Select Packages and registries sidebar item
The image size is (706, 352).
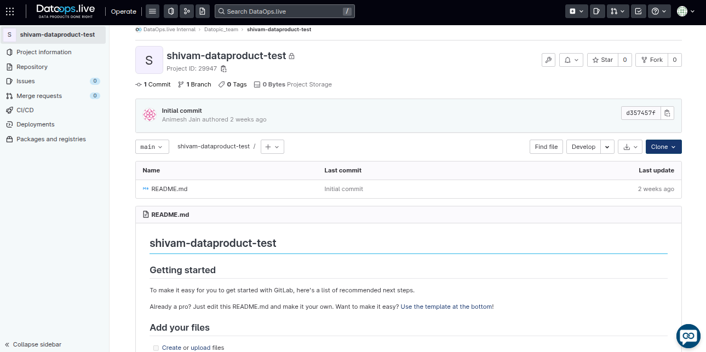coord(51,139)
